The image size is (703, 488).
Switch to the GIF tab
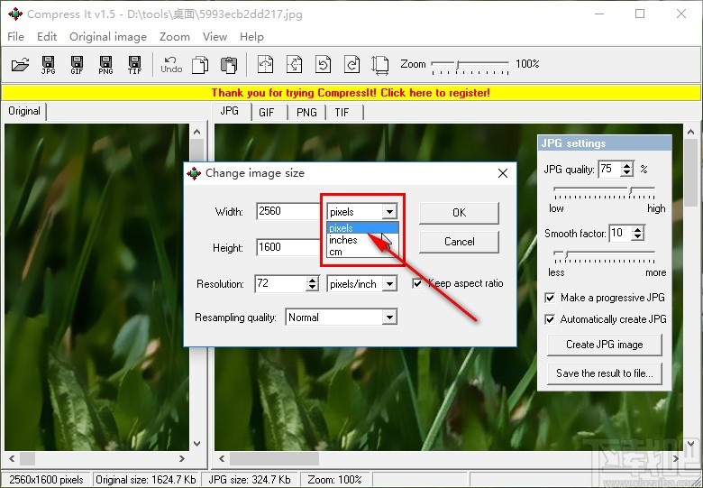coord(266,113)
